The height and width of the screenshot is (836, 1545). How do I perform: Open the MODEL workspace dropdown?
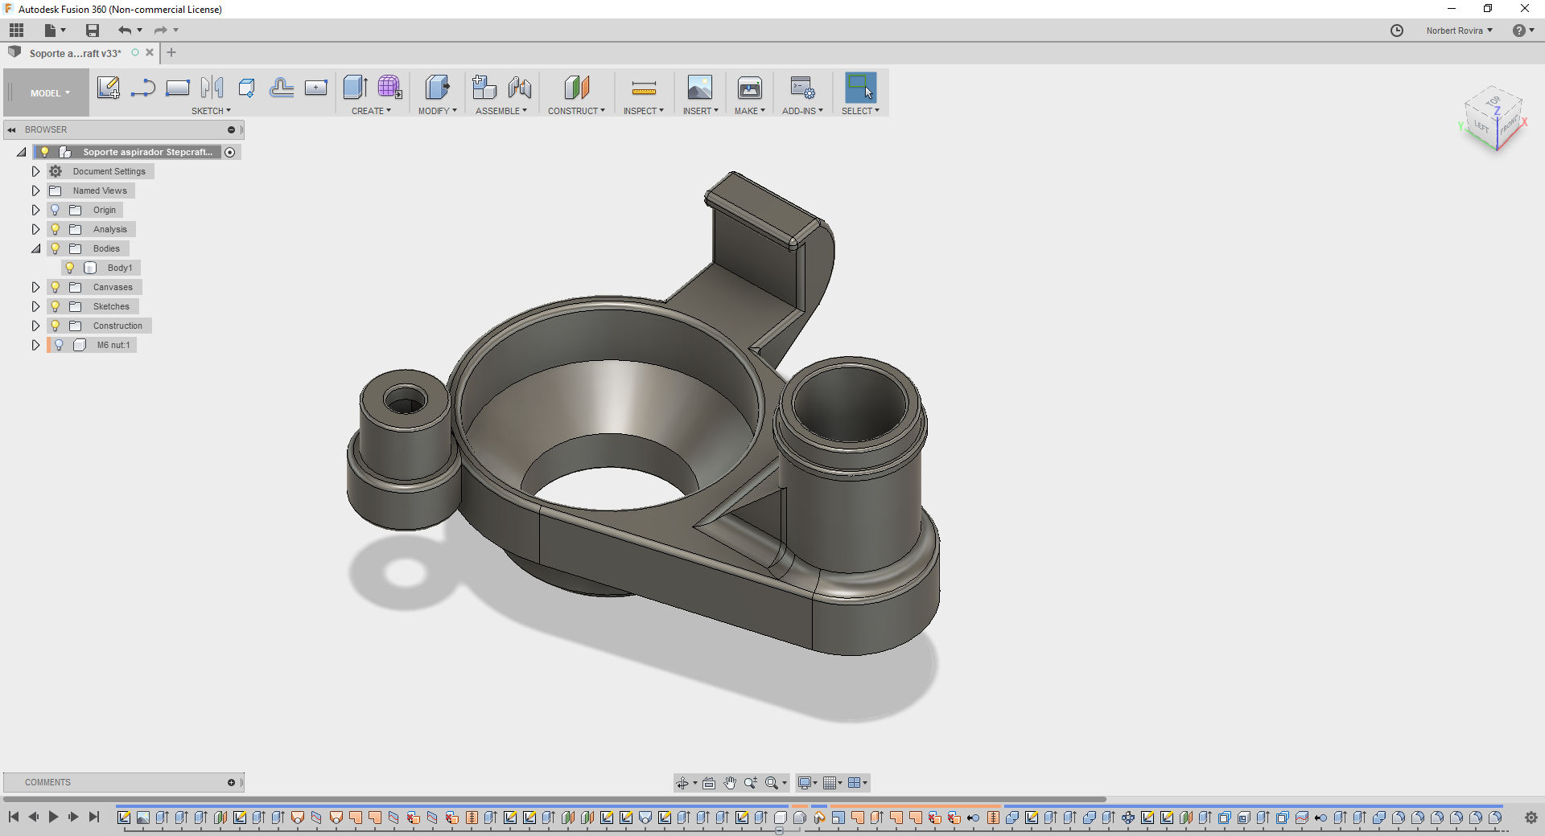click(50, 93)
